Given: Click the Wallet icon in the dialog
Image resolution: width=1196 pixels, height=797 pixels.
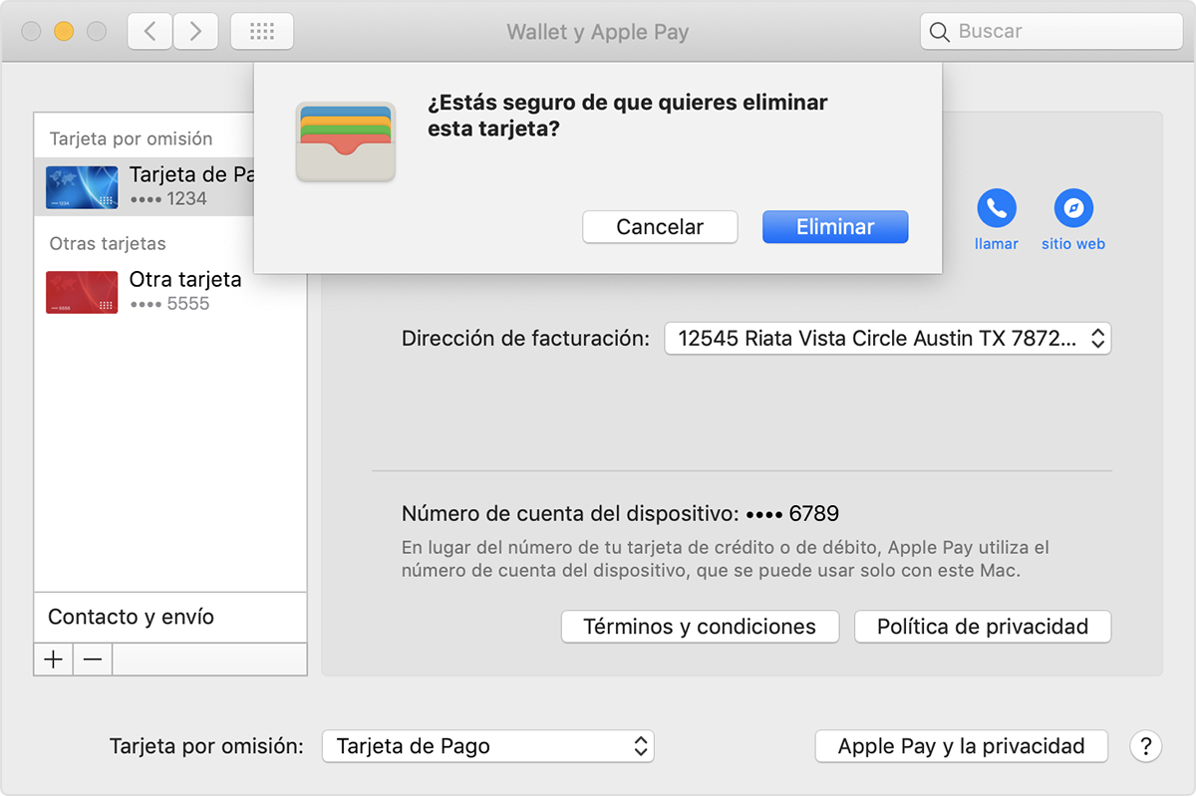Looking at the screenshot, I should tap(346, 141).
